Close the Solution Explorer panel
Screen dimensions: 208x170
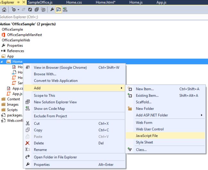(24, 2)
